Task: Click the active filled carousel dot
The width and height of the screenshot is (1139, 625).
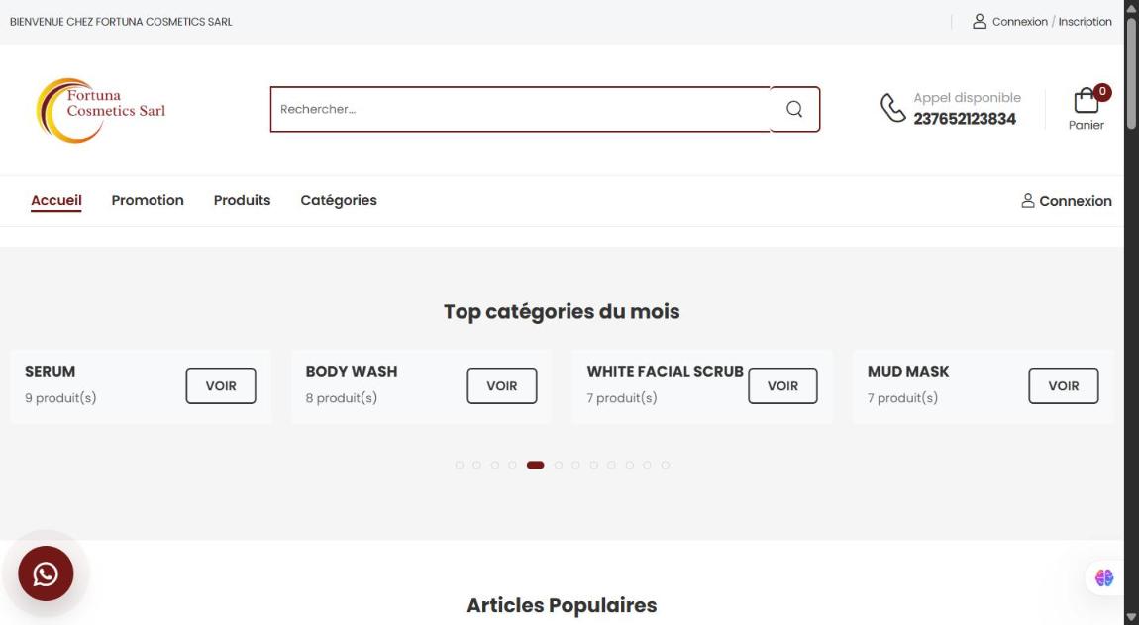Action: coord(536,466)
